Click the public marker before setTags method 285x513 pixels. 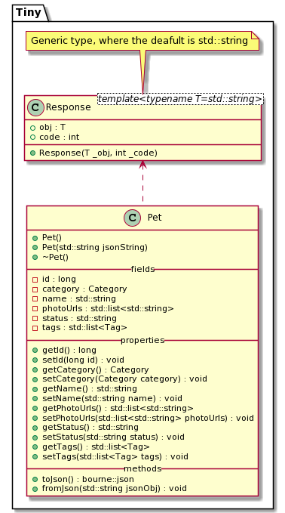(35, 457)
